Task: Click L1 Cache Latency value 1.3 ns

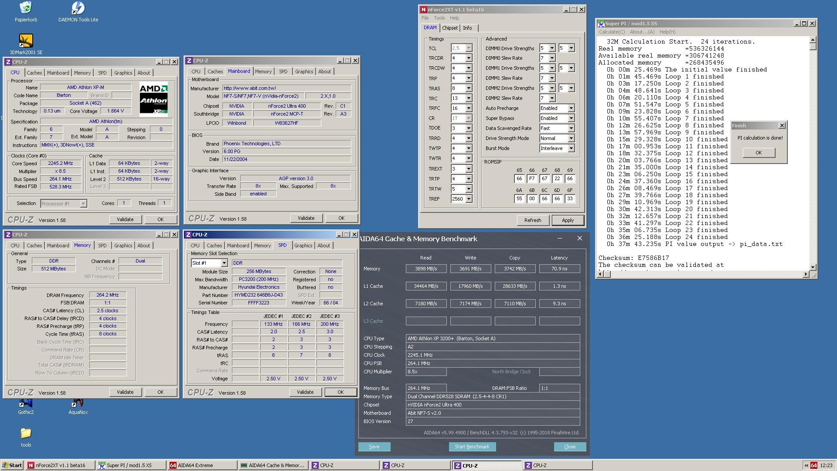Action: point(559,286)
